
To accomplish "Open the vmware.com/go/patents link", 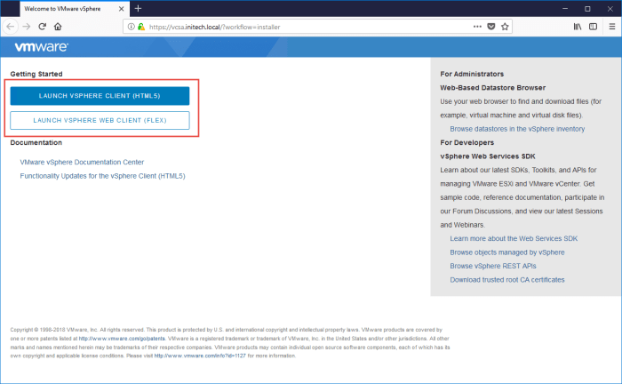I will 122,339.
